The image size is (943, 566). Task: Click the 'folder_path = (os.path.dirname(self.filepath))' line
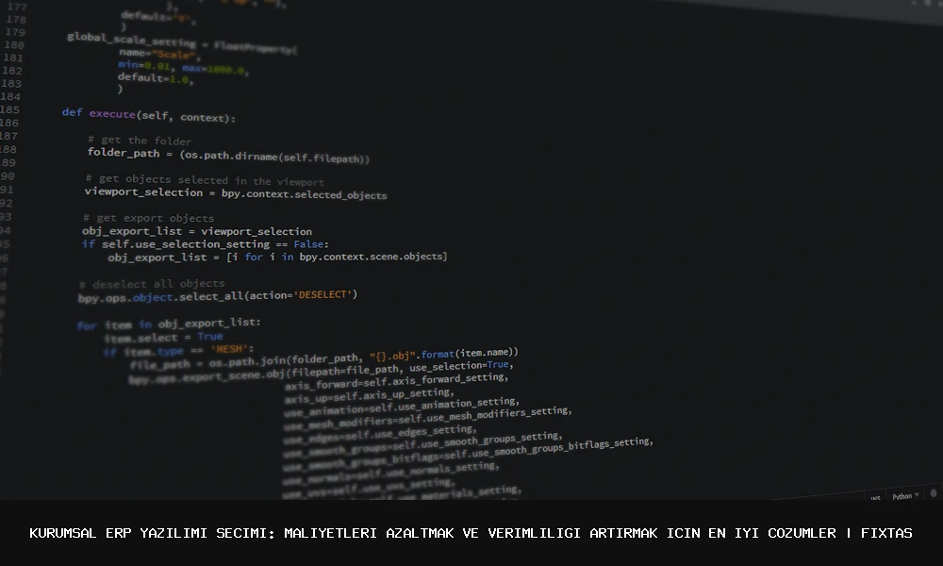pyautogui.click(x=228, y=156)
